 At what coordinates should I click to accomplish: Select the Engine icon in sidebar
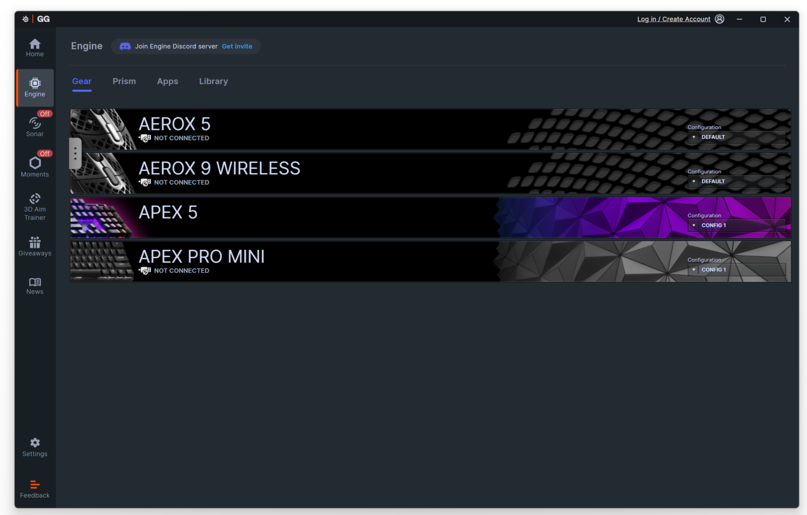pyautogui.click(x=35, y=88)
